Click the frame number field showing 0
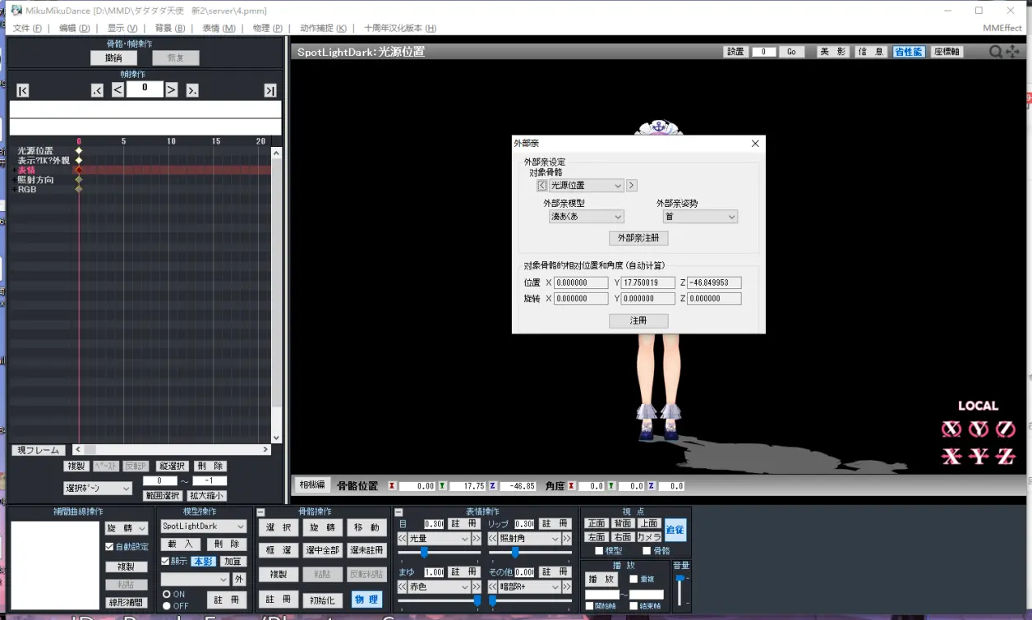Image resolution: width=1032 pixels, height=620 pixels. 145,89
